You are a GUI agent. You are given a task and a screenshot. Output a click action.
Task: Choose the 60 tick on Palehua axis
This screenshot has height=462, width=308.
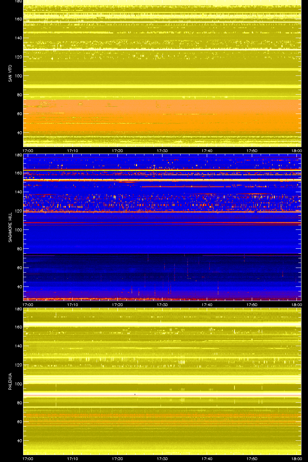pos(19,422)
